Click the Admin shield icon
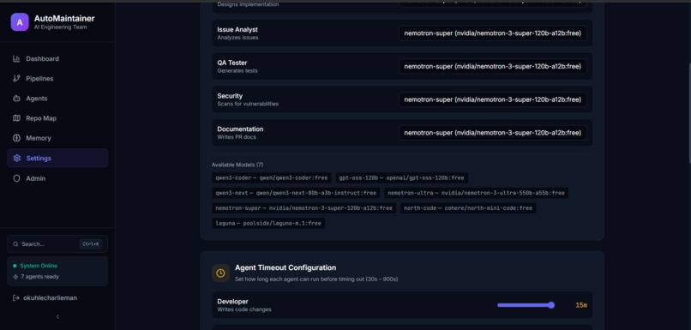The width and height of the screenshot is (691, 330). pos(17,178)
